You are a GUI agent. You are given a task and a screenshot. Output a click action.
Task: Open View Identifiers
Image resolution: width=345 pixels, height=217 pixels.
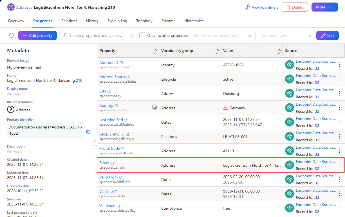point(262,7)
